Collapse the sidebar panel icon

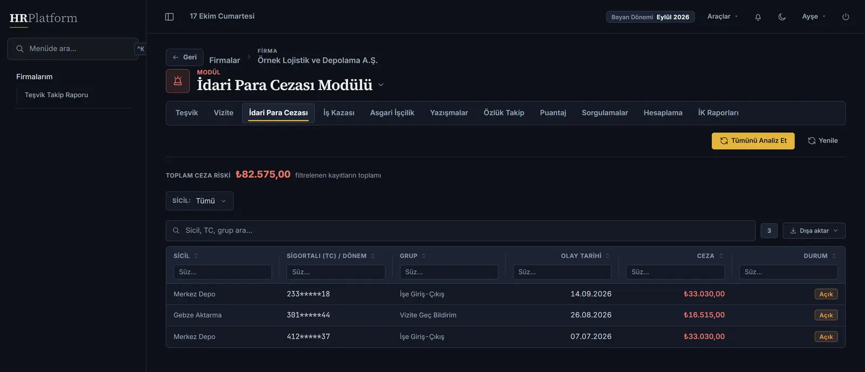(x=169, y=17)
